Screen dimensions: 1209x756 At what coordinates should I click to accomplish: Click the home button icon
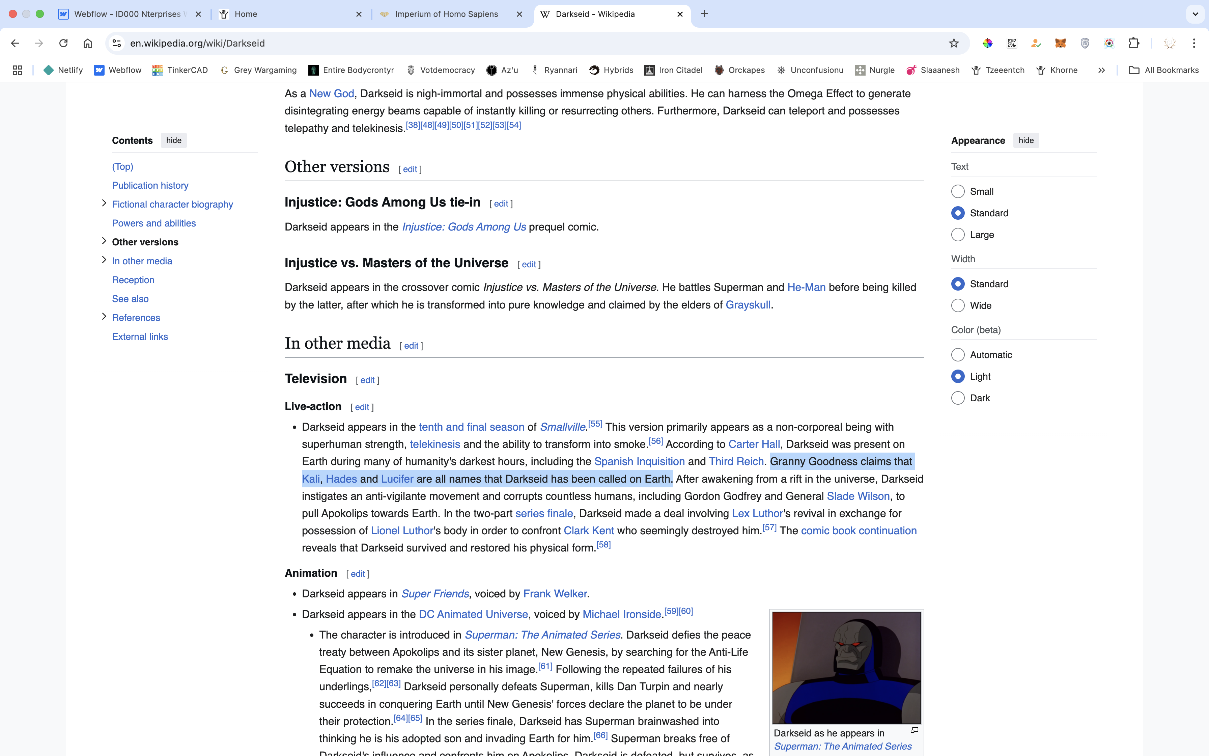click(87, 43)
